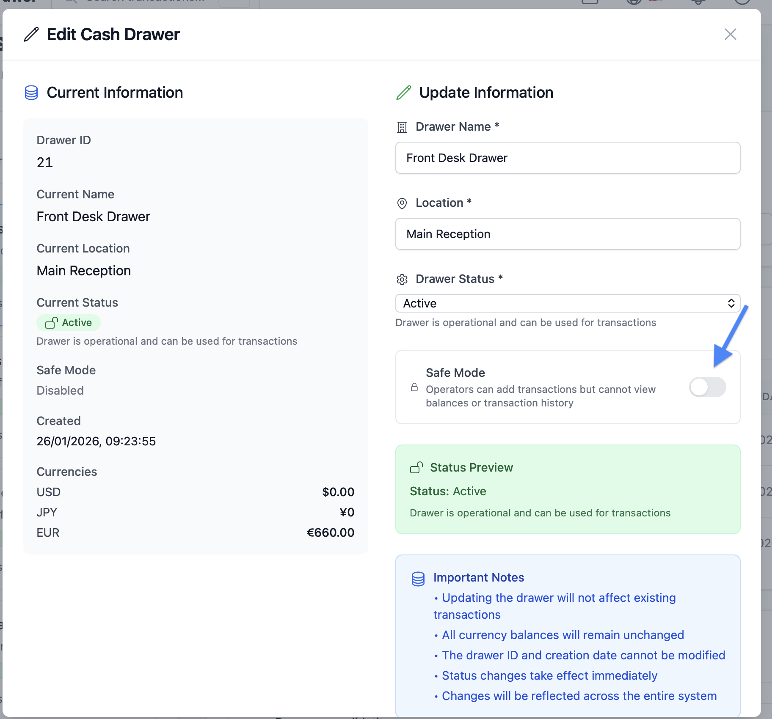The width and height of the screenshot is (772, 719).
Task: Enable the Safe Mode toggle switch
Action: point(707,387)
